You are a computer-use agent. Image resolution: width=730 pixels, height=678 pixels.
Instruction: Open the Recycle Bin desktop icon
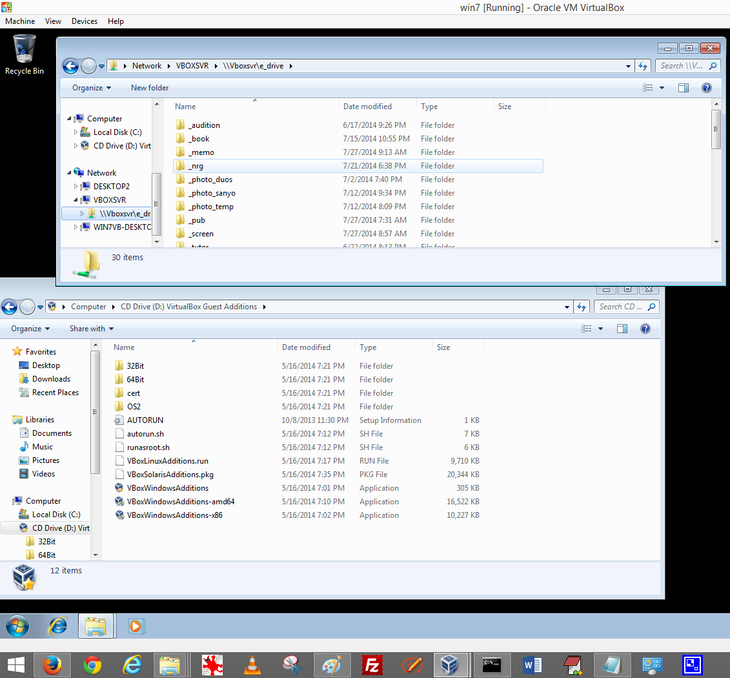point(25,55)
